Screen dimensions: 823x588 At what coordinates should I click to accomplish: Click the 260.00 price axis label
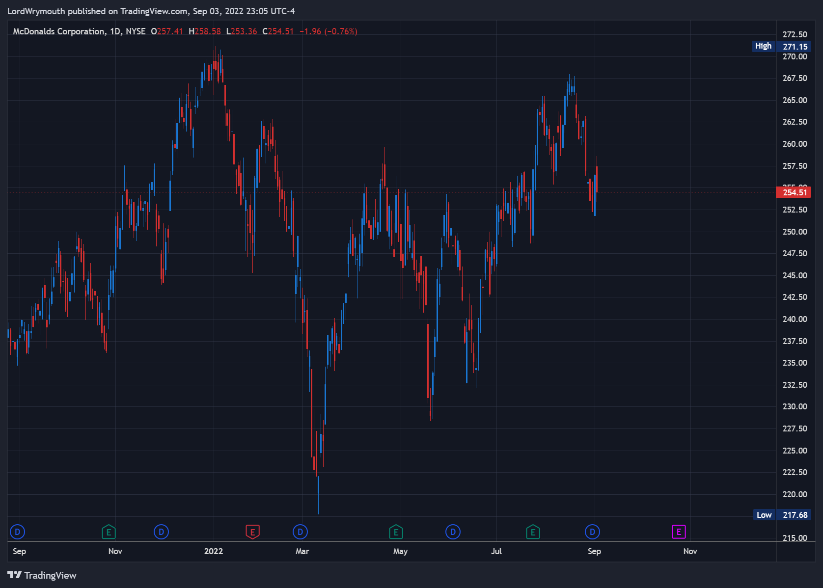click(795, 144)
